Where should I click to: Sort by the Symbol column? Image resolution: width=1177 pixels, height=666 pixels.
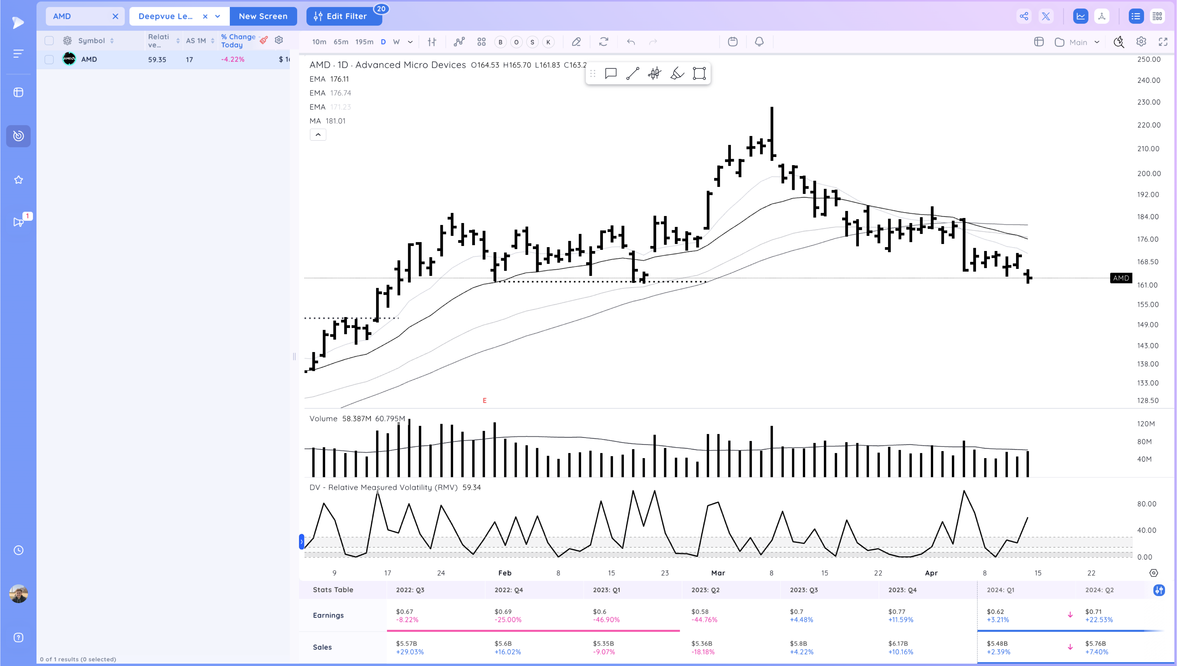(x=96, y=41)
